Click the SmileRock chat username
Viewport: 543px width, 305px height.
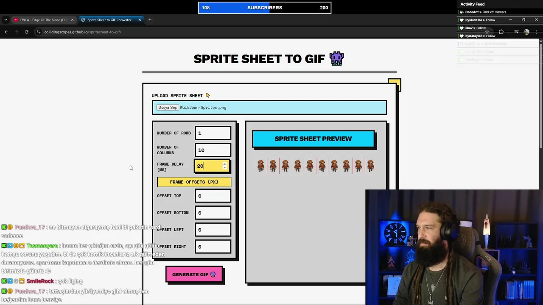point(40,281)
